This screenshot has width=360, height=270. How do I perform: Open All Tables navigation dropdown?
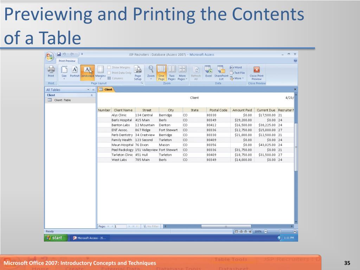[88, 90]
